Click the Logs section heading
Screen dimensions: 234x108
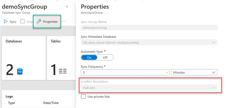(x=9, y=97)
